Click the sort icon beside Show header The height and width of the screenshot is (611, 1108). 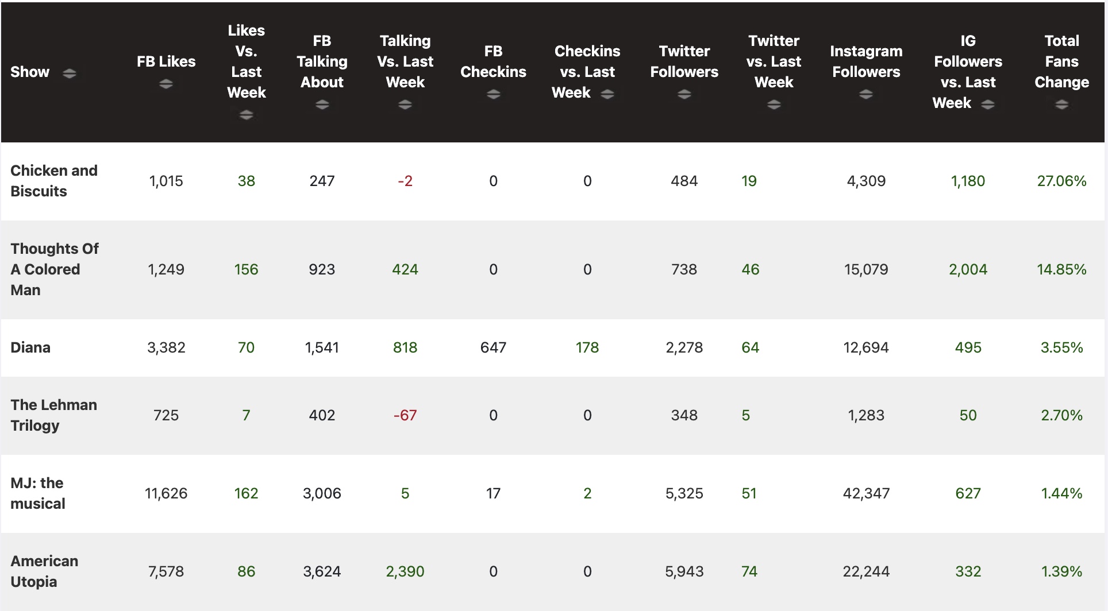click(70, 73)
